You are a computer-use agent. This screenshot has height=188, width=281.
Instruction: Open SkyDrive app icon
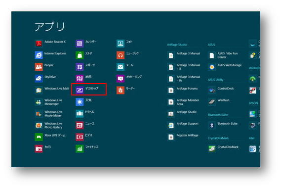click(39, 79)
